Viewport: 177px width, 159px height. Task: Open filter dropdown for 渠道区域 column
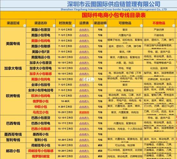(25, 26)
